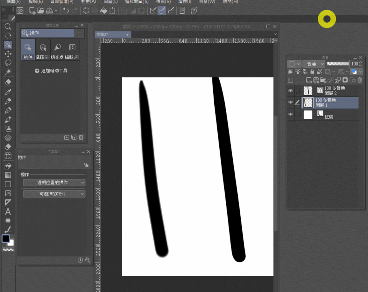Image resolution: width=368 pixels, height=292 pixels.
Task: Choose the Text tool
Action: pos(8,212)
